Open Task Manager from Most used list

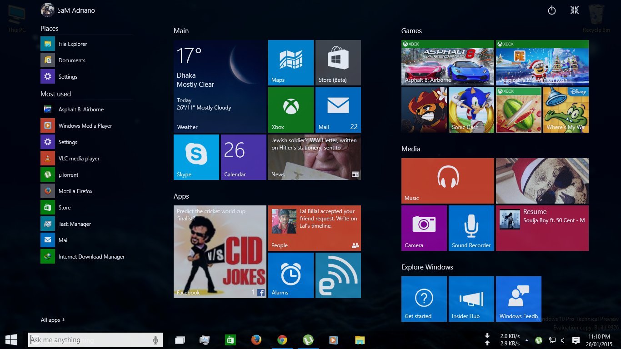pyautogui.click(x=86, y=224)
